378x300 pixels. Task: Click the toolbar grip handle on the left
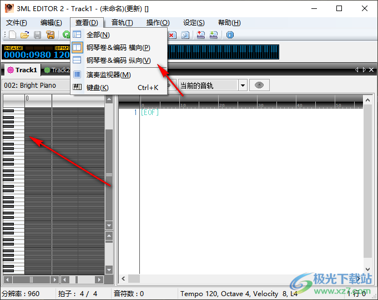(5, 35)
